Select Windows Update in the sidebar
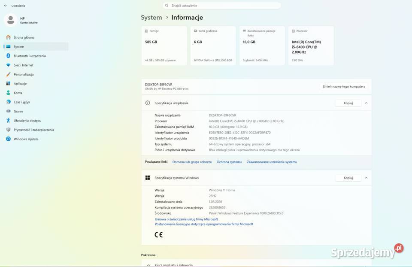This screenshot has height=267, width=412. point(36,139)
